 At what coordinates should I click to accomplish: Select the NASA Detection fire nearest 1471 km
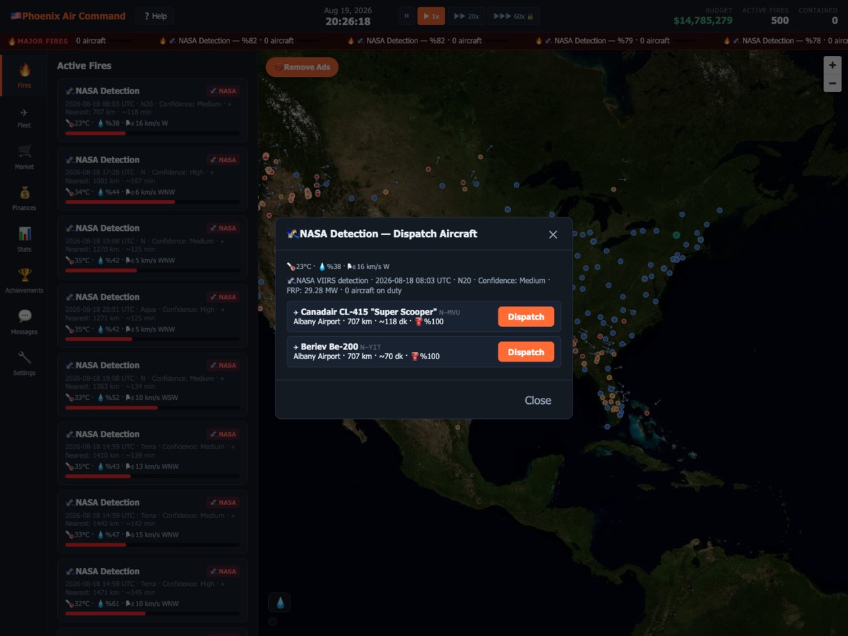pos(153,590)
